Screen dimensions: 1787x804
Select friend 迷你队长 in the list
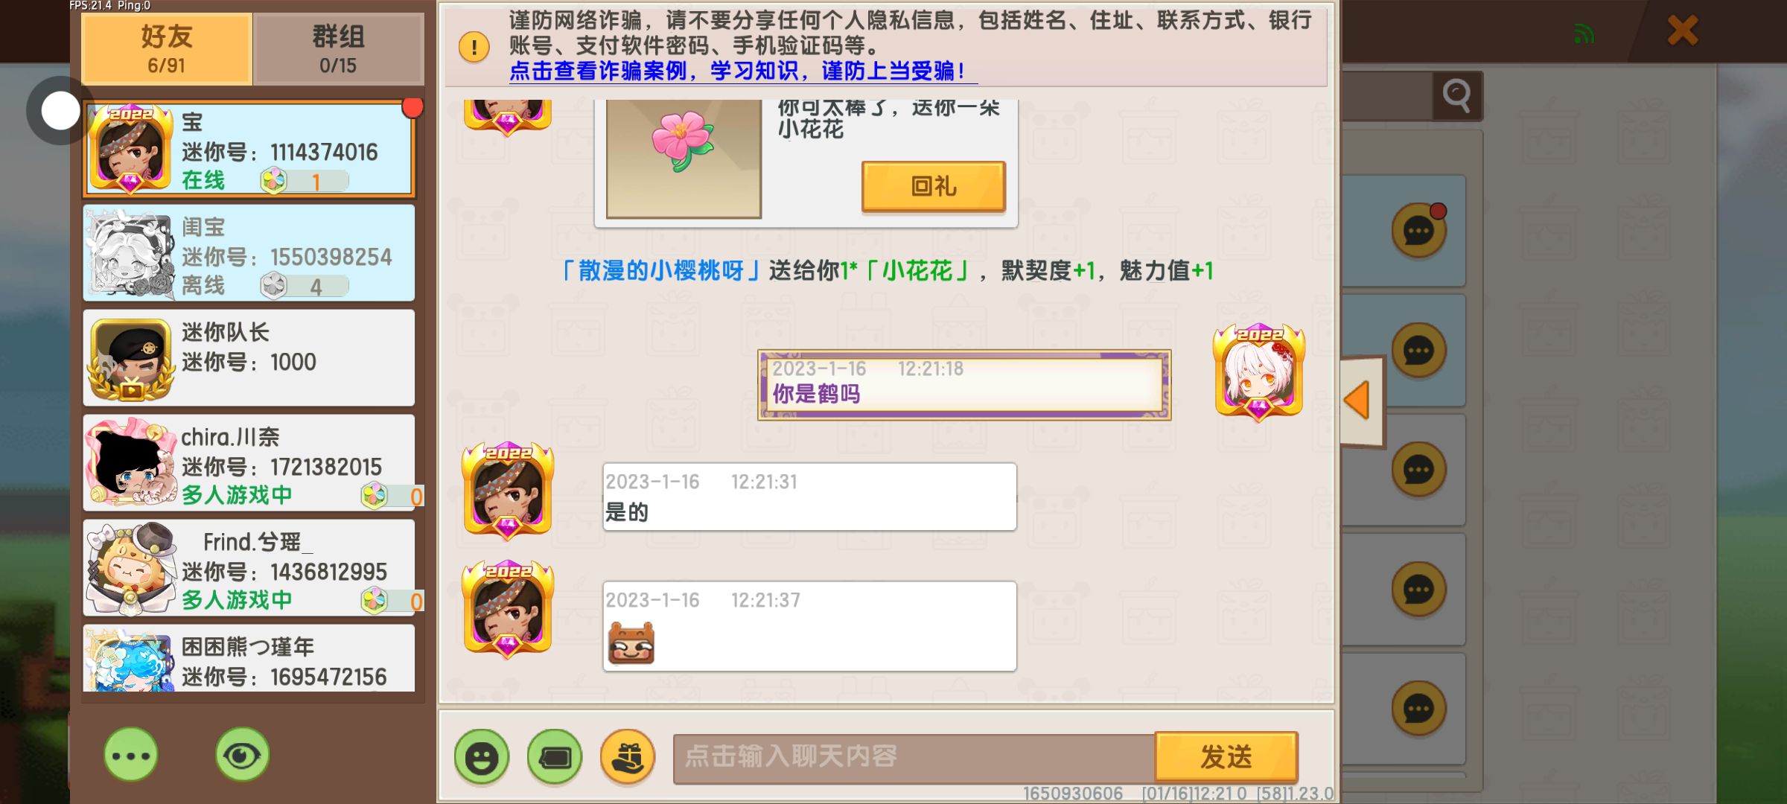[249, 358]
